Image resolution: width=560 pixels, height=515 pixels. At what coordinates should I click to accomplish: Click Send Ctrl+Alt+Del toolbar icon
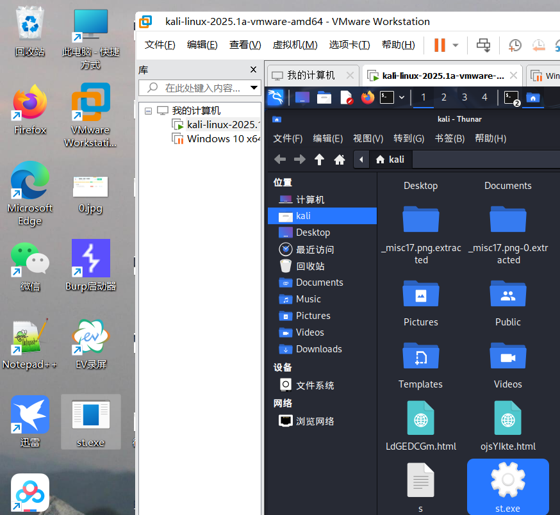[483, 45]
